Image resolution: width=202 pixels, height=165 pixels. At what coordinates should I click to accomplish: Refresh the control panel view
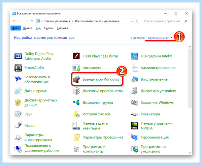[137, 21]
